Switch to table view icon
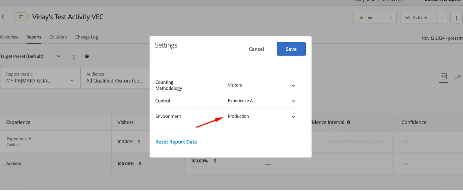Screen dimensions: 463x191 point(444,76)
